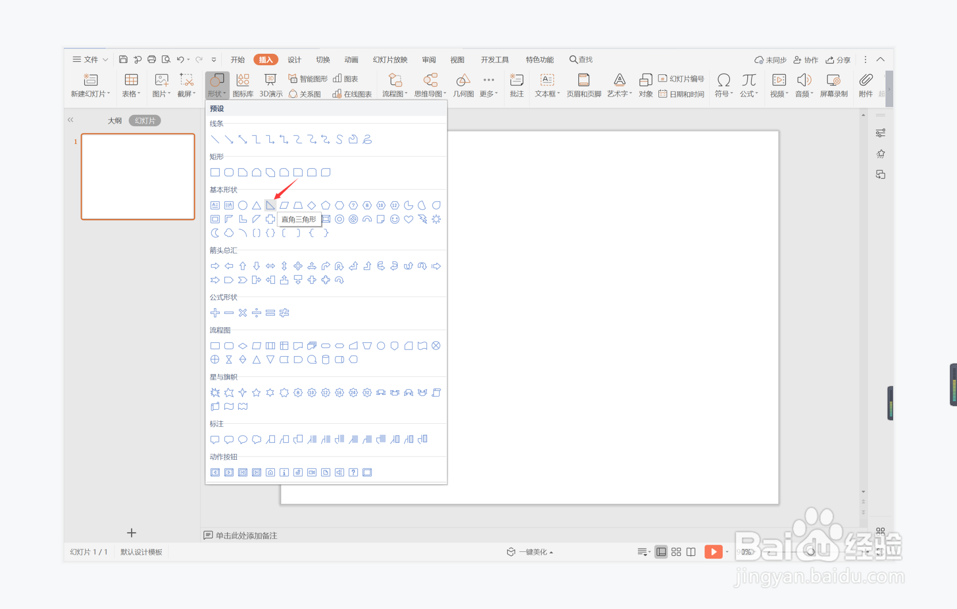Collapse the ribbon
This screenshot has width=957, height=609.
pos(880,60)
